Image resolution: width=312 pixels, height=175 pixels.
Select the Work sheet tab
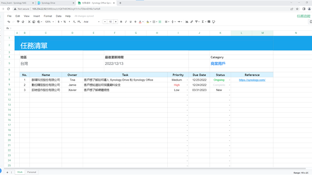(20, 172)
